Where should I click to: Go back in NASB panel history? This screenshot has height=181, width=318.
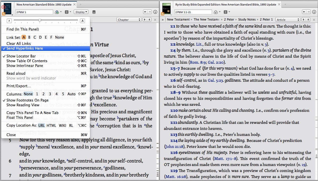145,12
